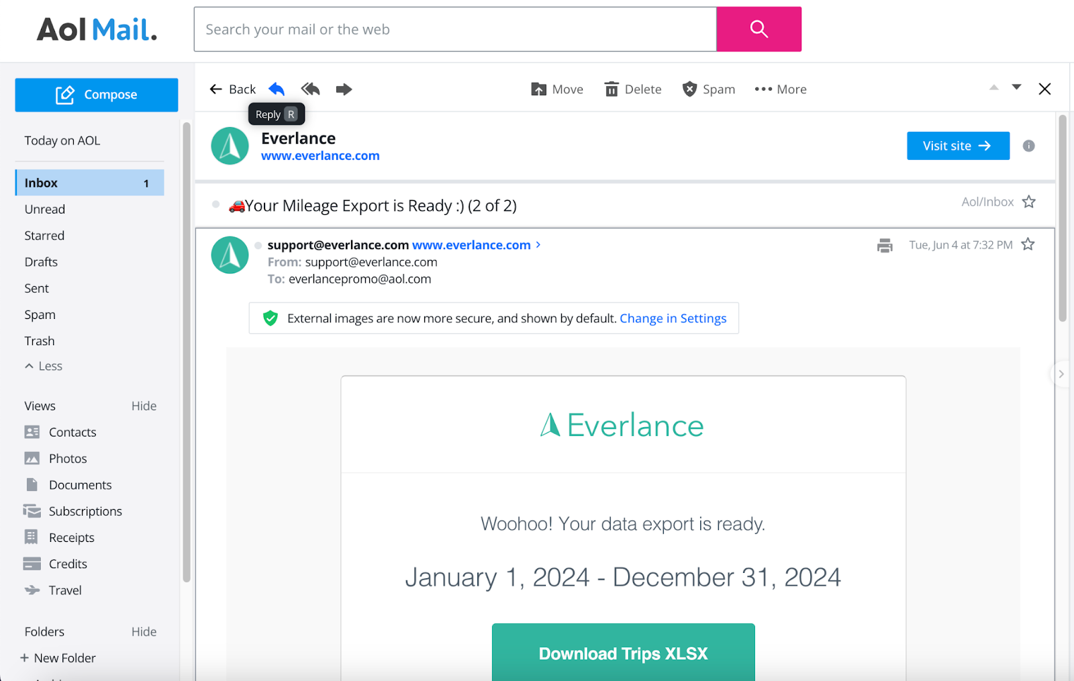The image size is (1074, 681).
Task: Open Change in Settings link
Action: [x=673, y=318]
